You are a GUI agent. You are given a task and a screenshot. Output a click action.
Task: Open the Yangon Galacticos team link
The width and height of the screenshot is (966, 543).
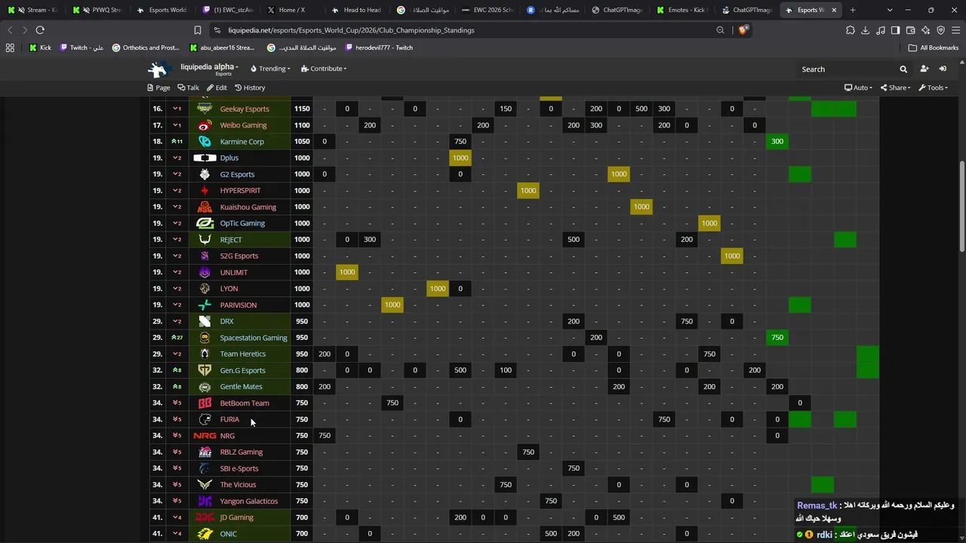[249, 501]
